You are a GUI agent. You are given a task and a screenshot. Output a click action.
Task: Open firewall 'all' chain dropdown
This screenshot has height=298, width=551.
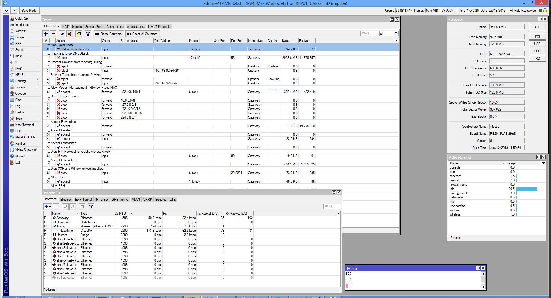tap(396, 34)
